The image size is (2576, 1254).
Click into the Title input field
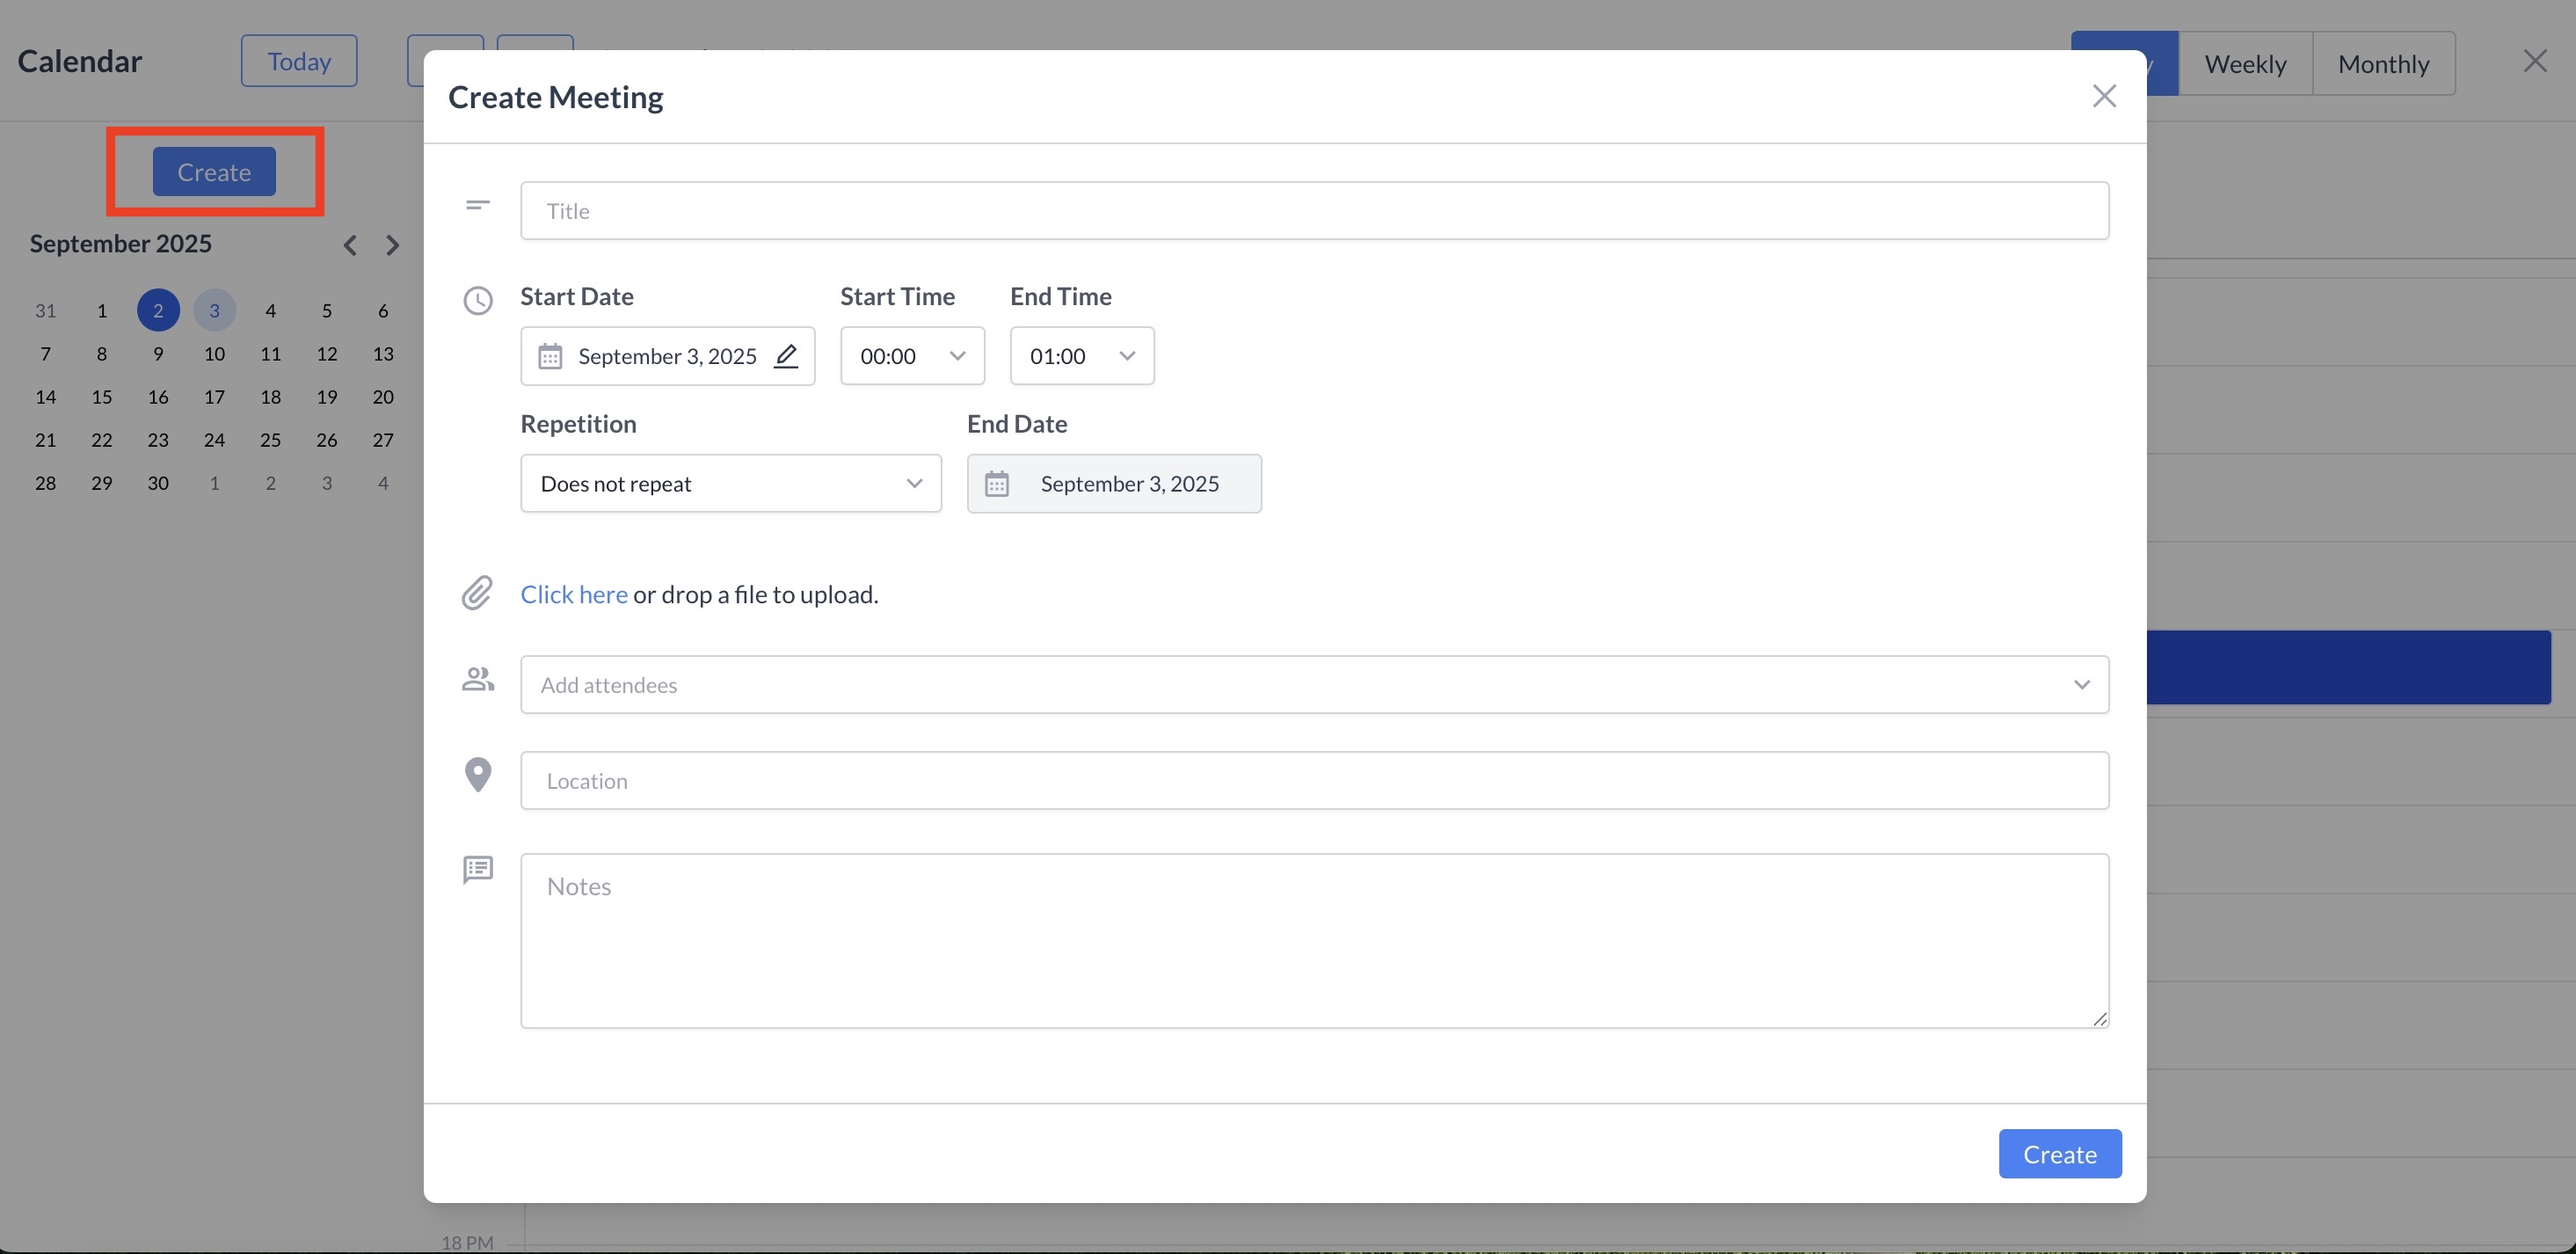coord(1314,211)
